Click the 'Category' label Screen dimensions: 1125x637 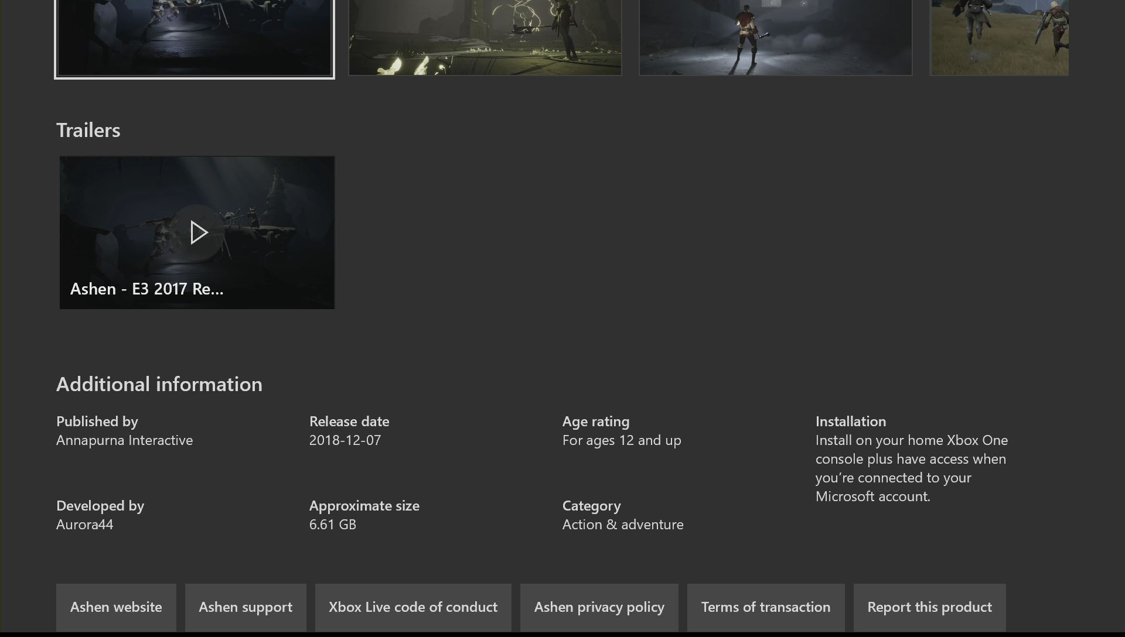(592, 506)
